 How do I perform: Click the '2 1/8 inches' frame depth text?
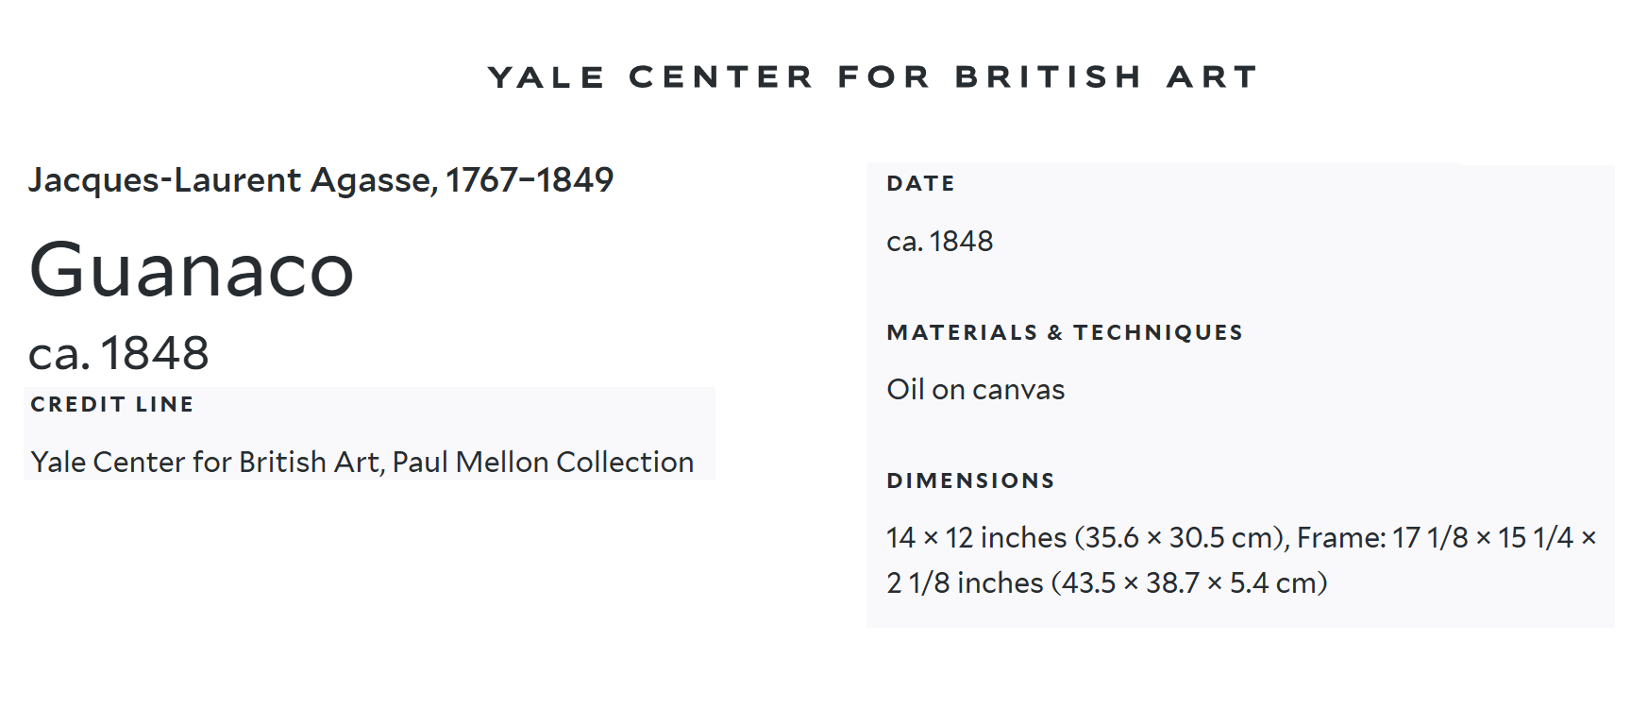(965, 582)
